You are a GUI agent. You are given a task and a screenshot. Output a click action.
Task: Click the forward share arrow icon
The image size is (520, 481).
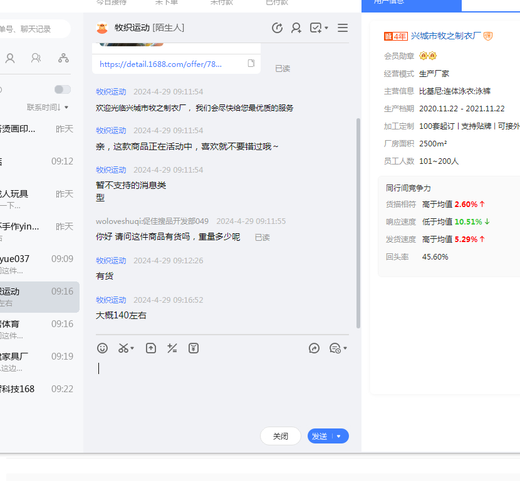[x=315, y=348]
